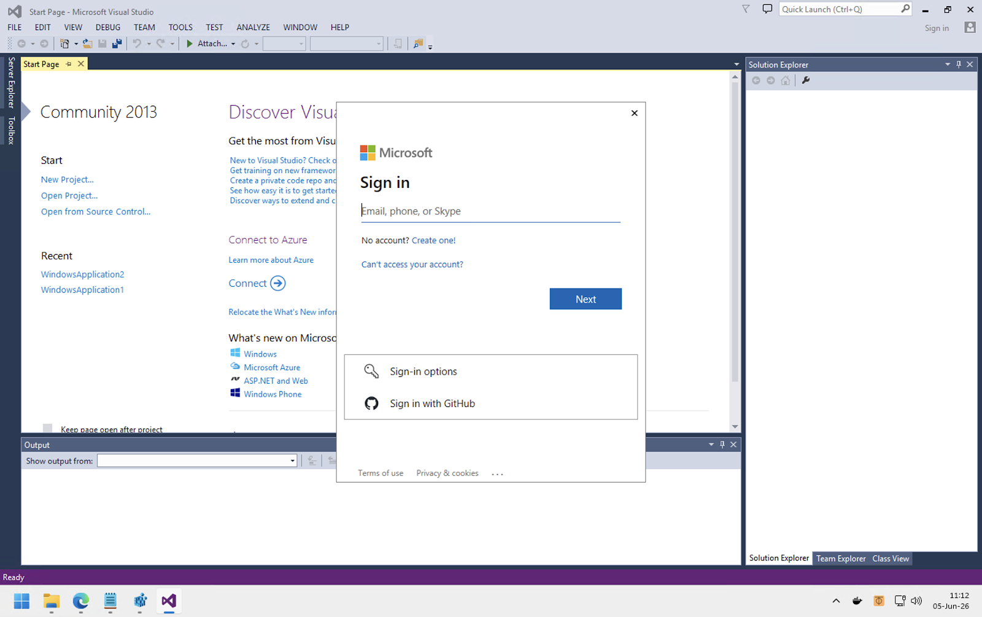Open the Server Explorer side tab
Viewport: 982px width, 617px height.
(x=11, y=82)
